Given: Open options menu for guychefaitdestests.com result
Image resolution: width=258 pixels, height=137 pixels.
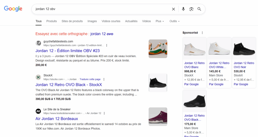Looking at the screenshot, I should (107, 45).
